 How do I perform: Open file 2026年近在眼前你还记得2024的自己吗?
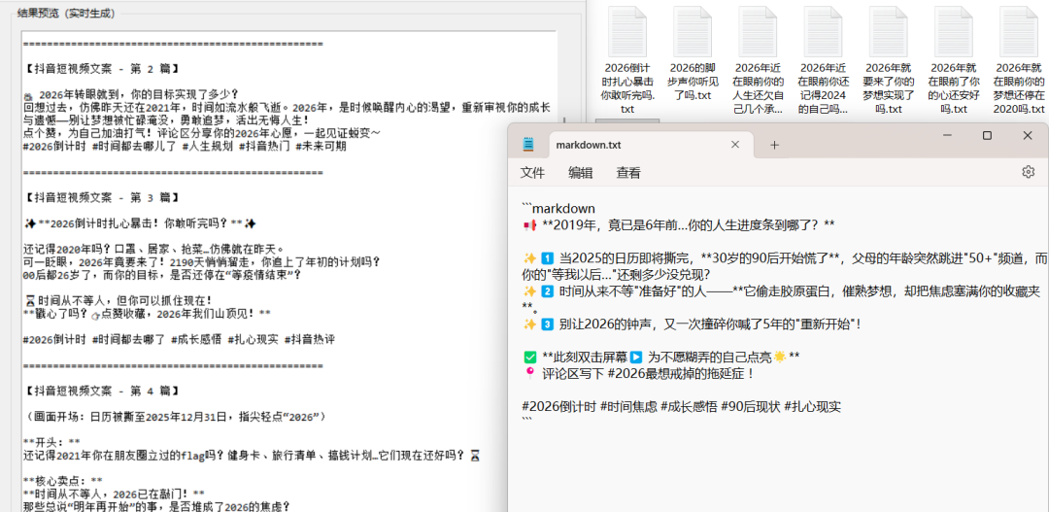pos(823,60)
